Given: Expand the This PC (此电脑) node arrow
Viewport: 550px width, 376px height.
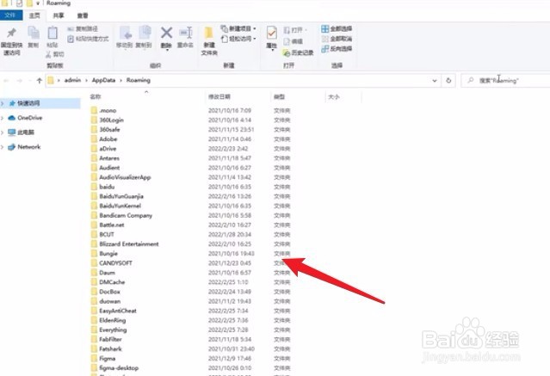Looking at the screenshot, I should 3,133.
